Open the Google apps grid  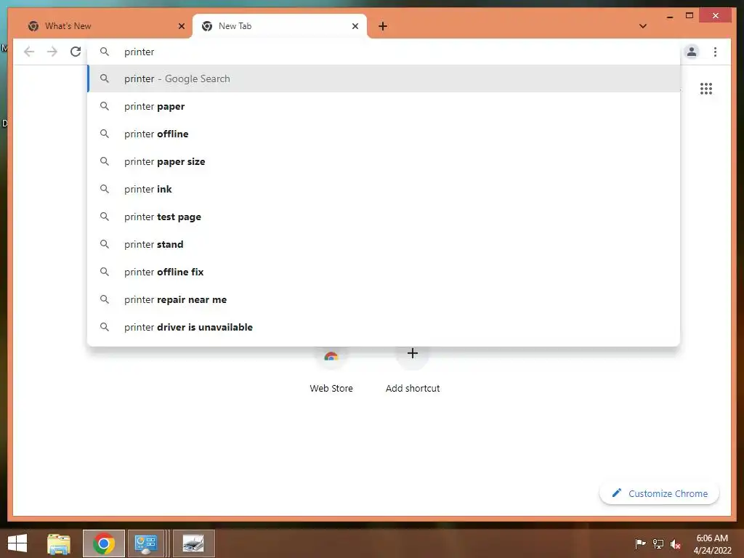pos(706,89)
